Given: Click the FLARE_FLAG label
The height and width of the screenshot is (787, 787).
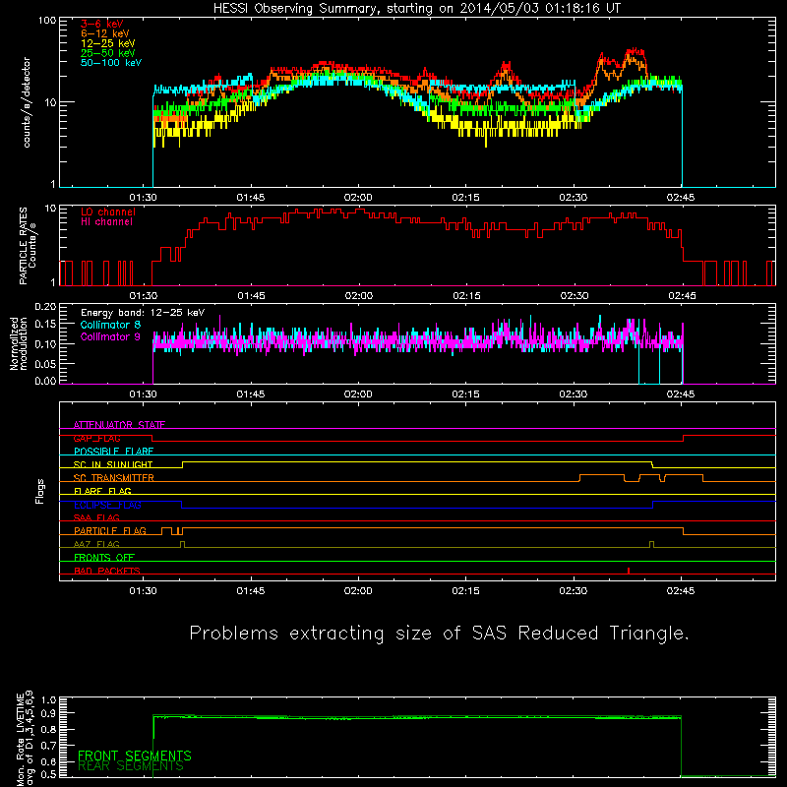Looking at the screenshot, I should (x=102, y=491).
